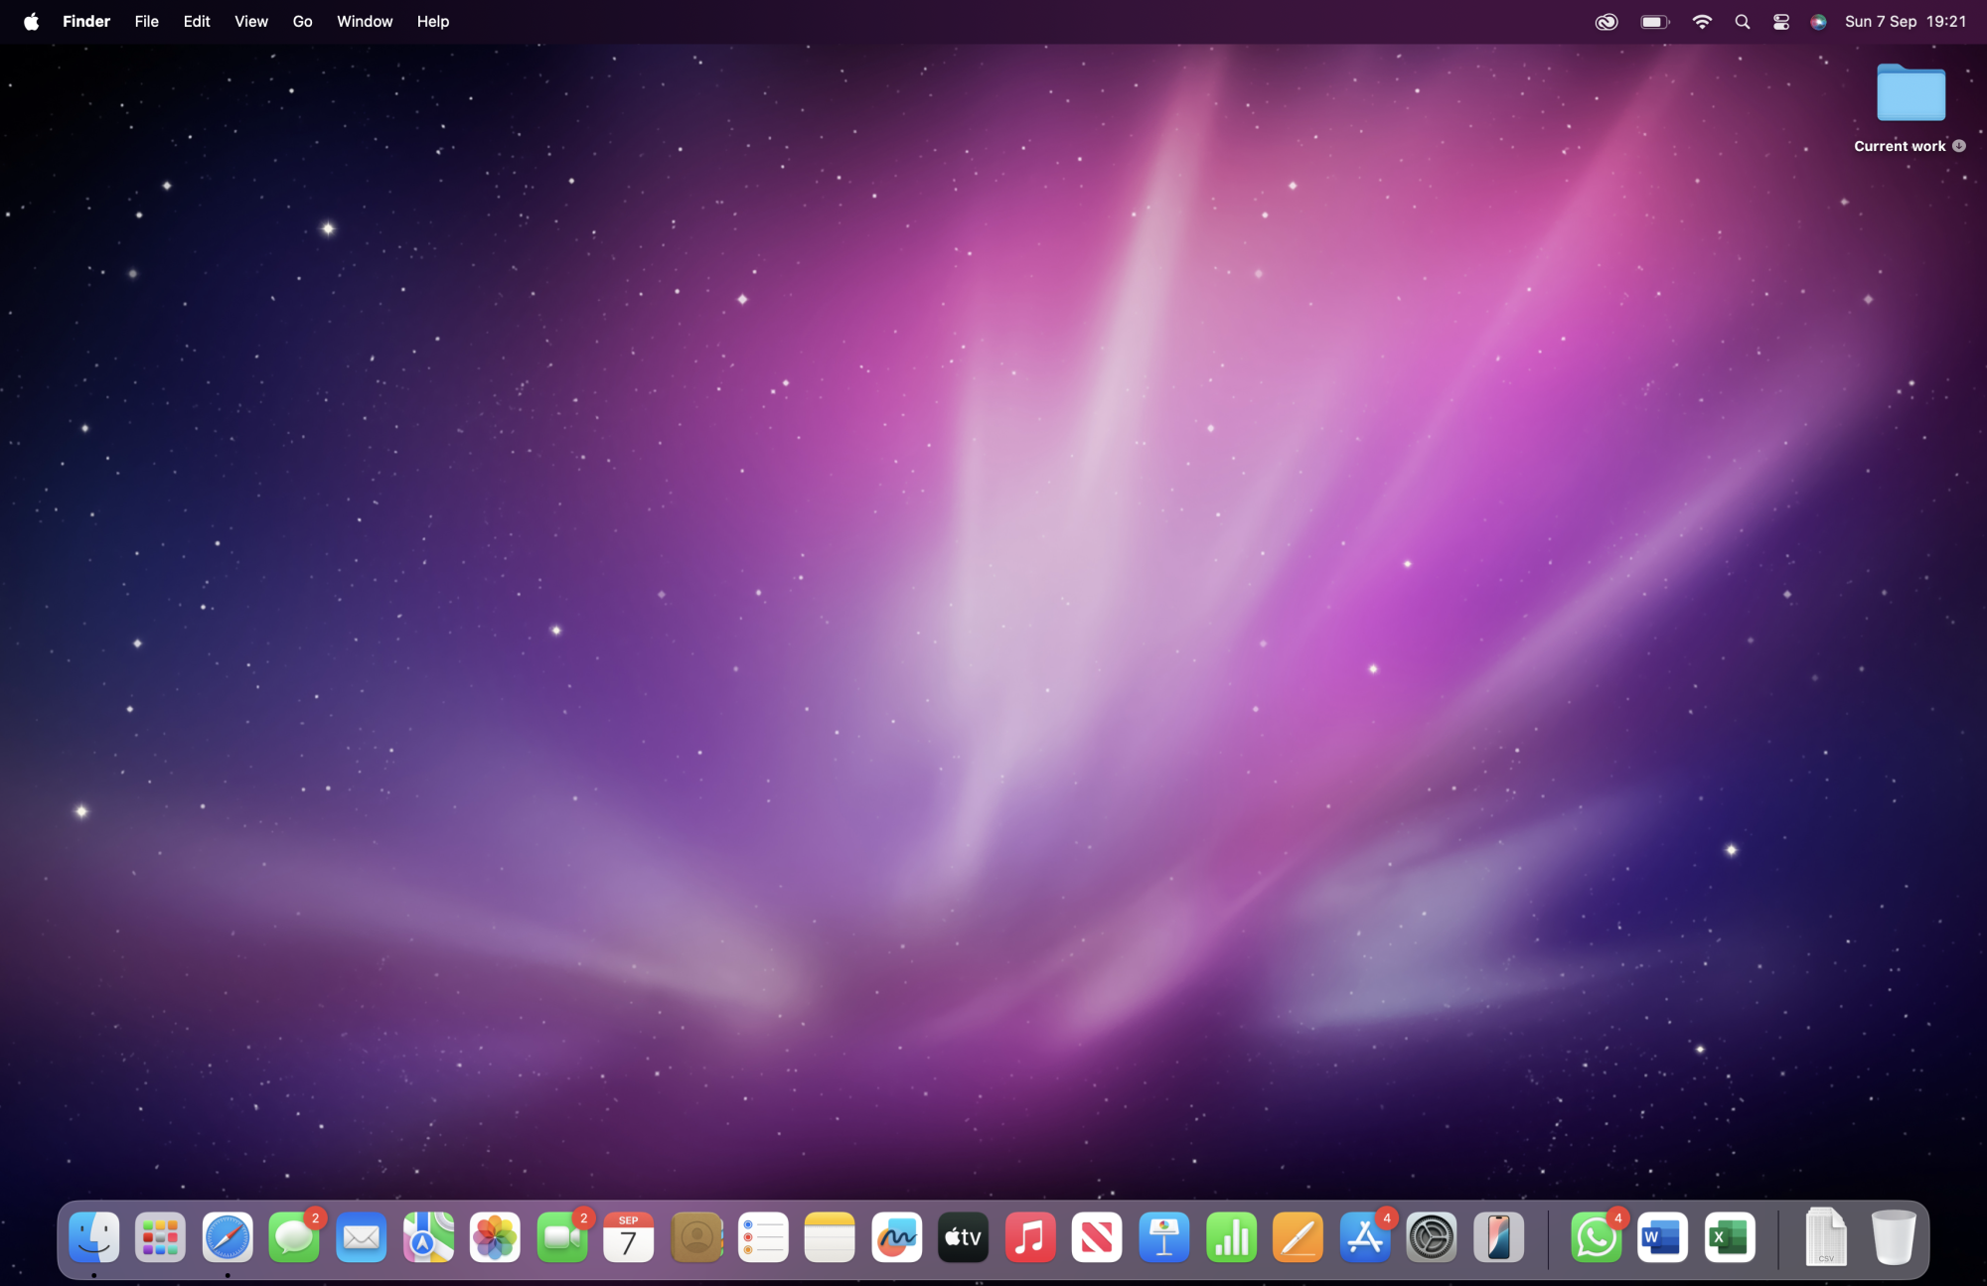Open the Apple TV app
Image resolution: width=1987 pixels, height=1286 pixels.
963,1237
